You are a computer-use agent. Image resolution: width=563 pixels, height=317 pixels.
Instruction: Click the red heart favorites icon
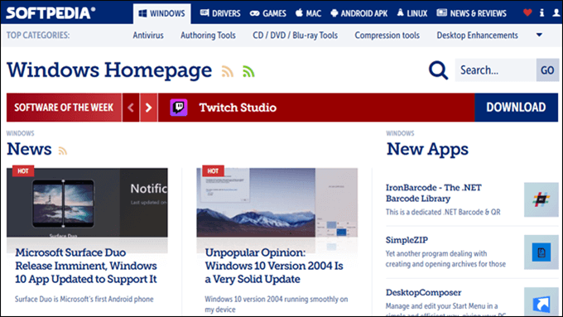[527, 13]
